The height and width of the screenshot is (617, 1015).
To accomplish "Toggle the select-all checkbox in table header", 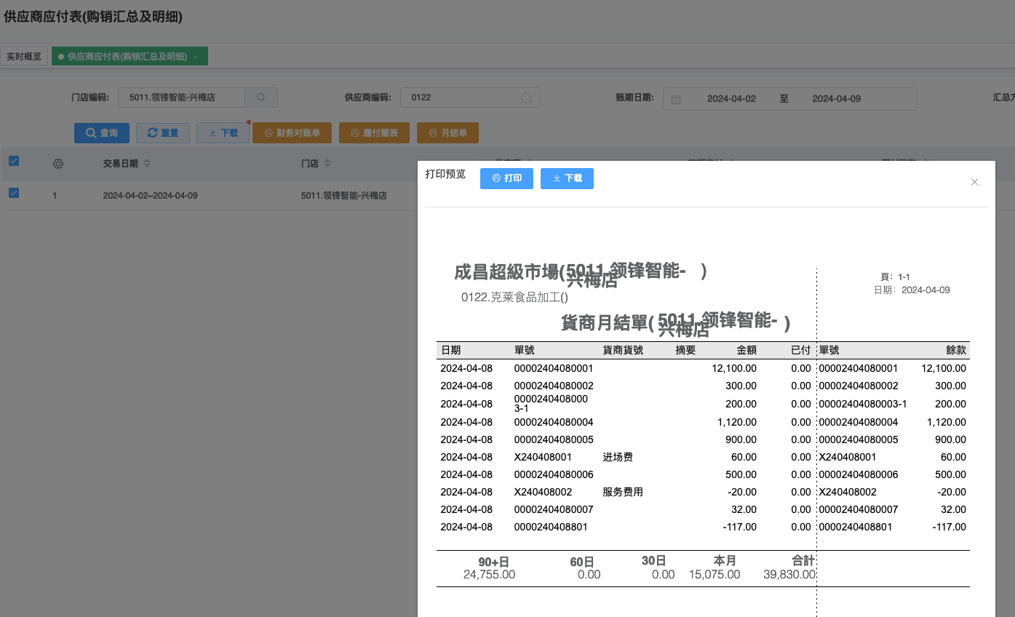I will pos(14,162).
